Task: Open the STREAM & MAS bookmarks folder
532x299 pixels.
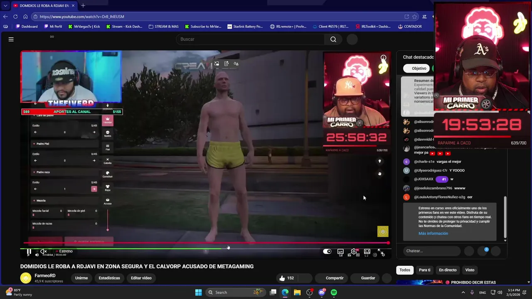Action: point(163,27)
